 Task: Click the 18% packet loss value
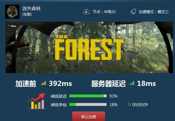(x=113, y=105)
